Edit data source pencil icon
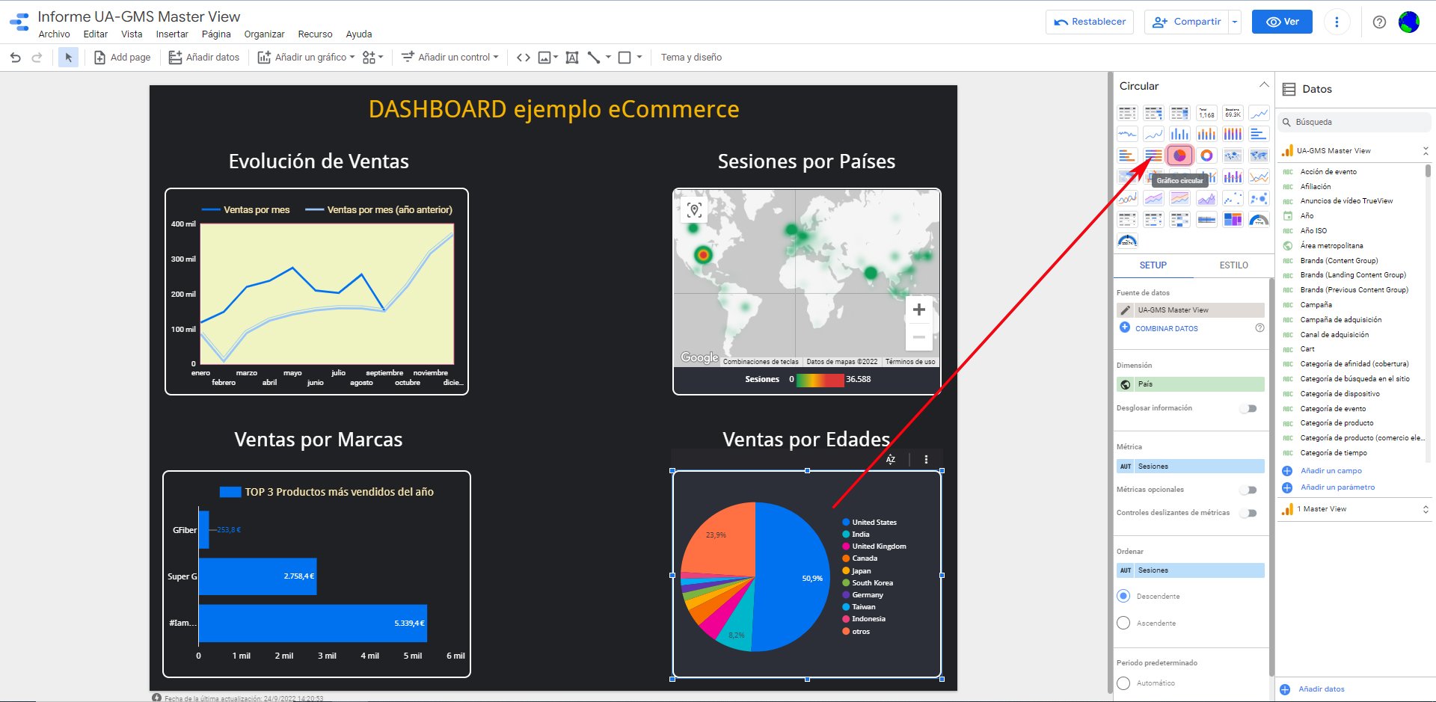This screenshot has width=1436, height=702. coord(1125,310)
